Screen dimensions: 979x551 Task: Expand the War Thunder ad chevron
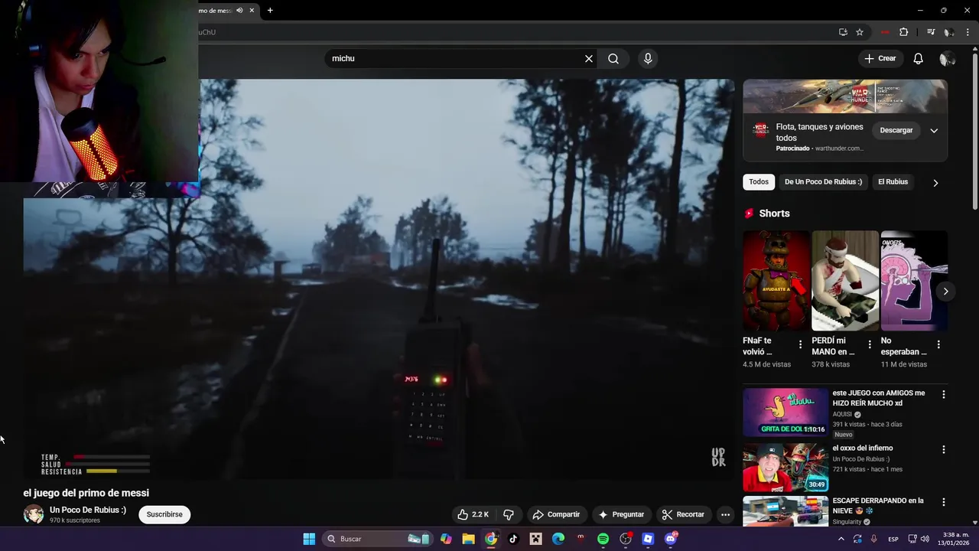[x=934, y=131]
